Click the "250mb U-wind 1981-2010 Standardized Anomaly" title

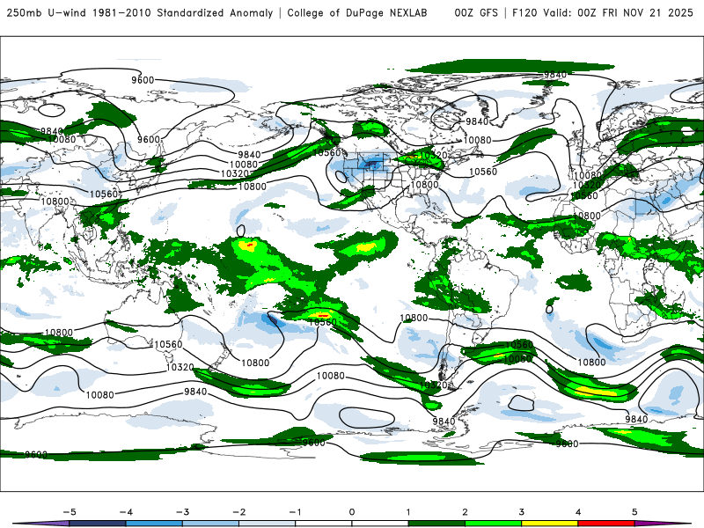click(x=140, y=12)
